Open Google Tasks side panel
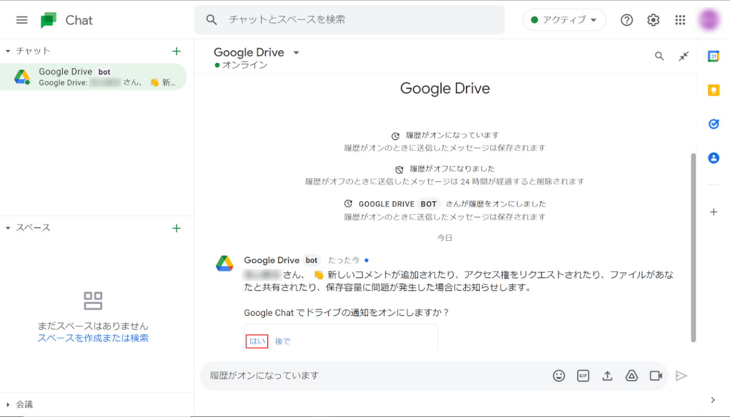 click(713, 124)
